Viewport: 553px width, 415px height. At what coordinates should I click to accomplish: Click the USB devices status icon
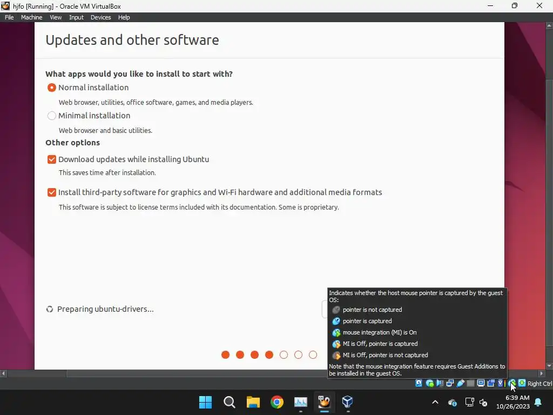460,383
